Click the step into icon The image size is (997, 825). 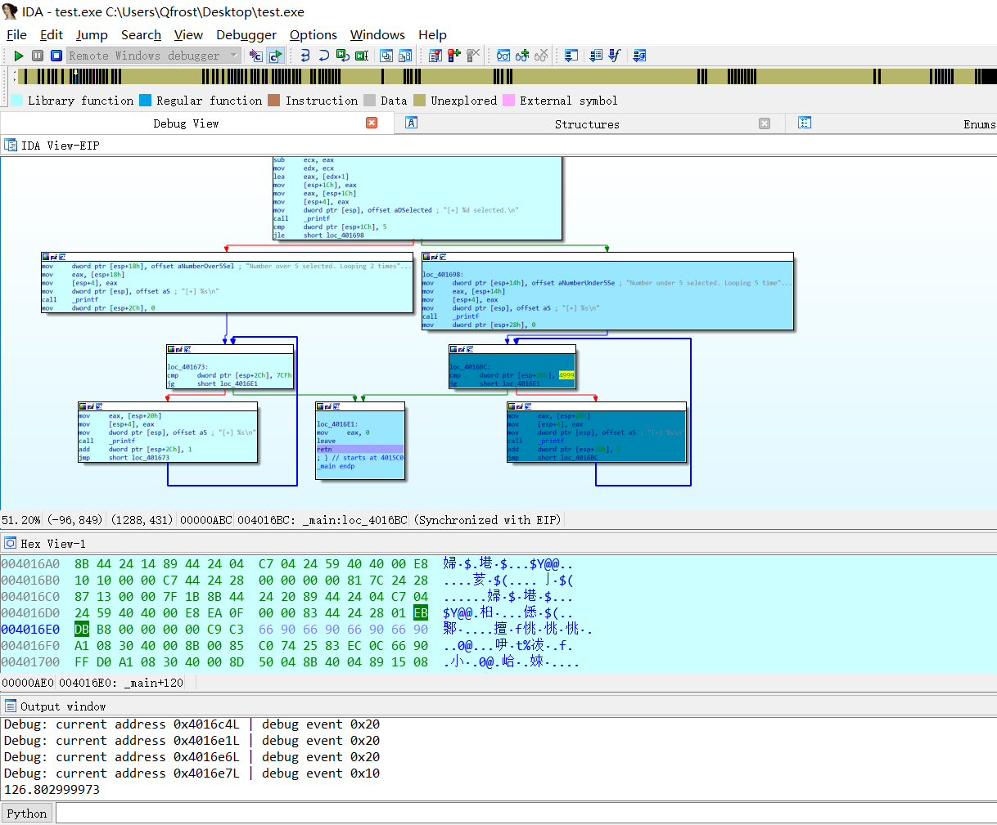305,56
